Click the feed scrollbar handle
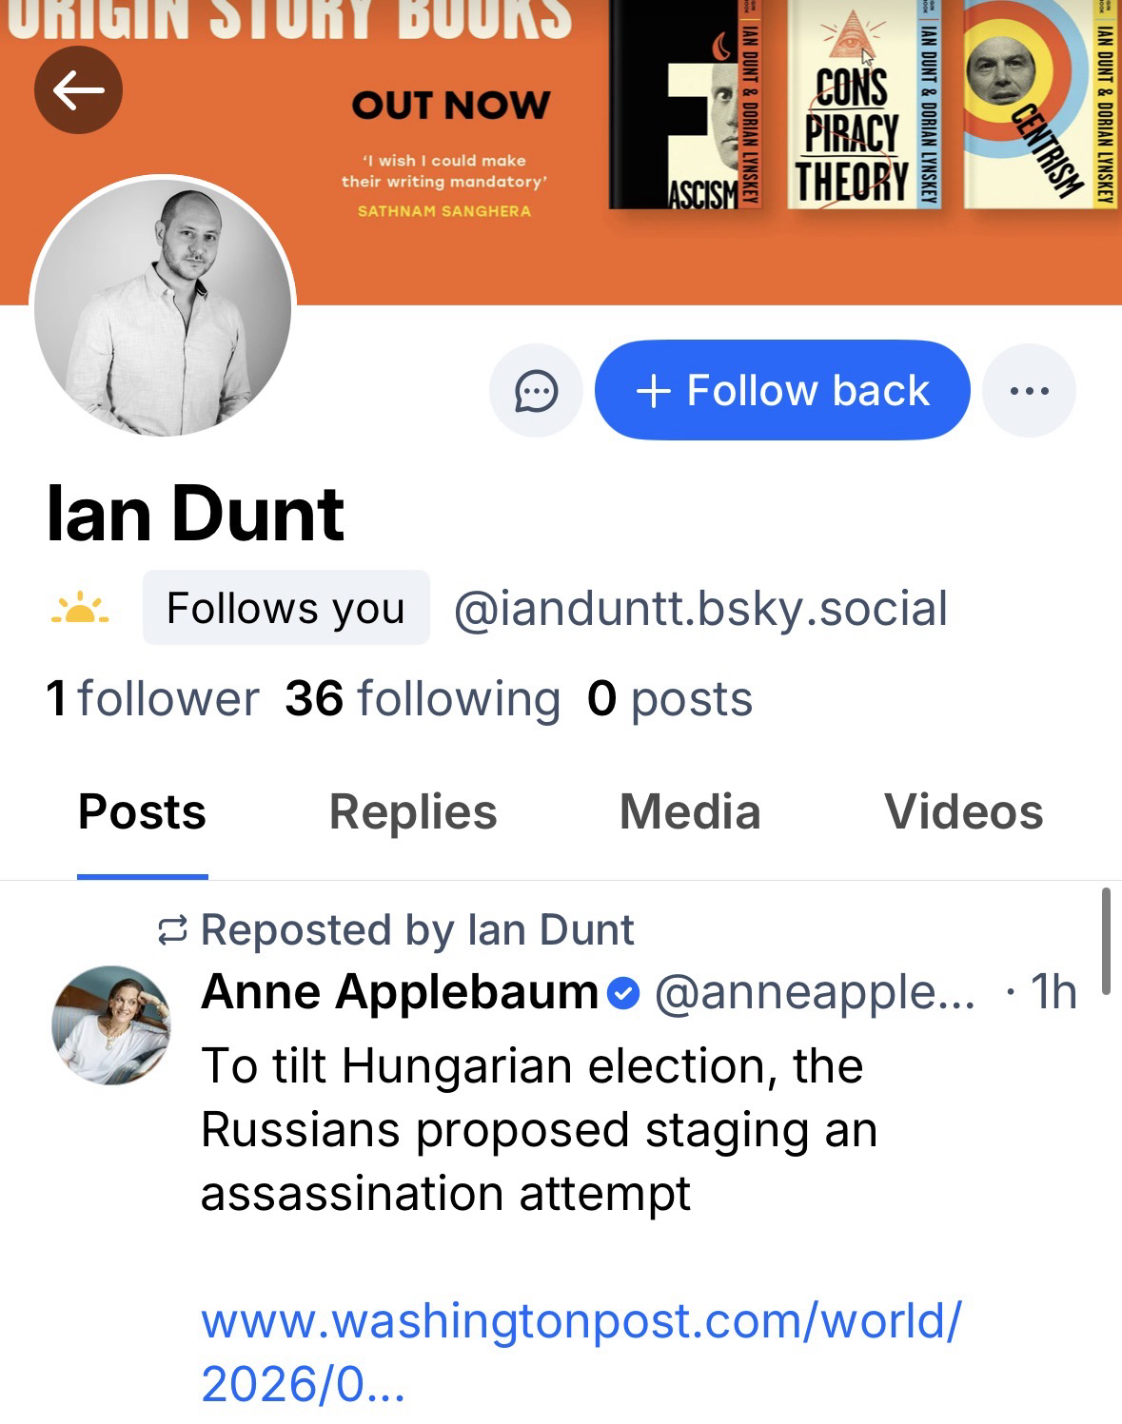 [1105, 942]
